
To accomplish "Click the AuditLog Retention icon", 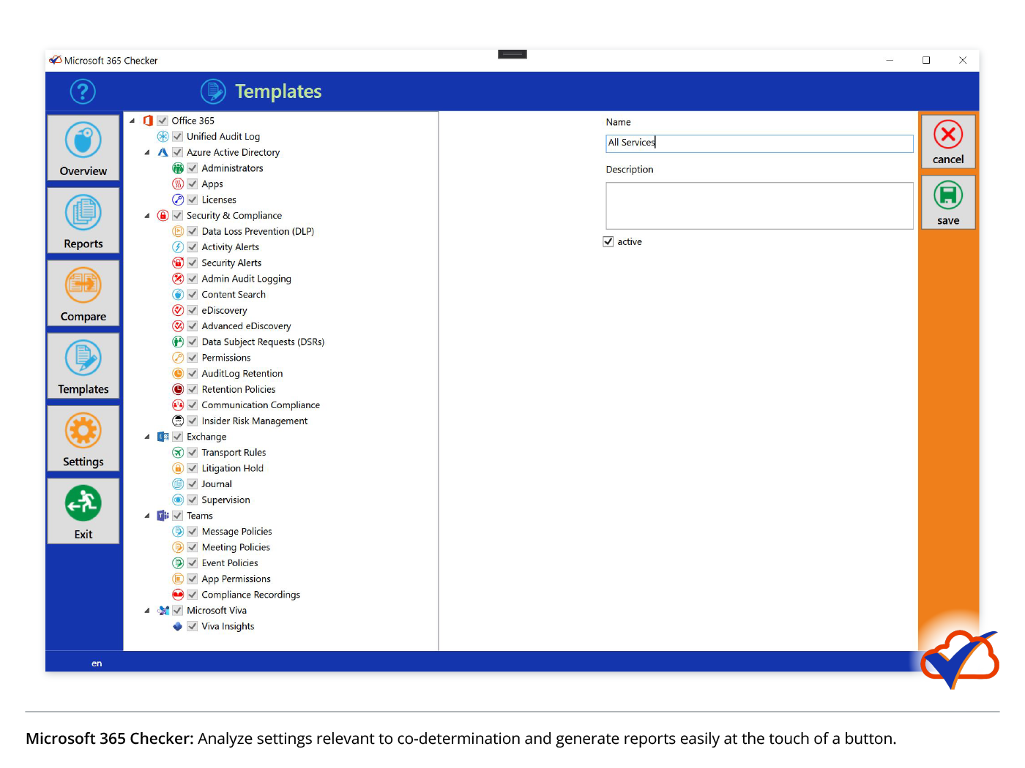I will pyautogui.click(x=178, y=374).
